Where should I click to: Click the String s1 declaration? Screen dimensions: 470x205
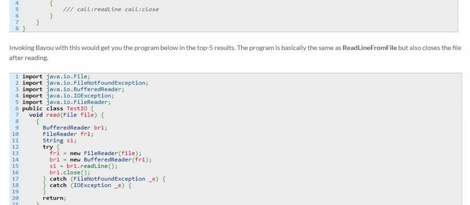59,141
